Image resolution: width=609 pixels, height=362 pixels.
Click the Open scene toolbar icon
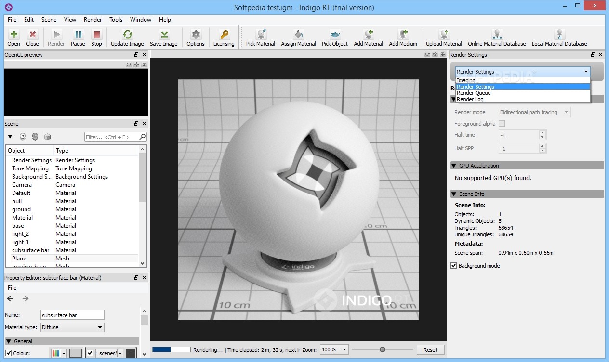coord(13,35)
